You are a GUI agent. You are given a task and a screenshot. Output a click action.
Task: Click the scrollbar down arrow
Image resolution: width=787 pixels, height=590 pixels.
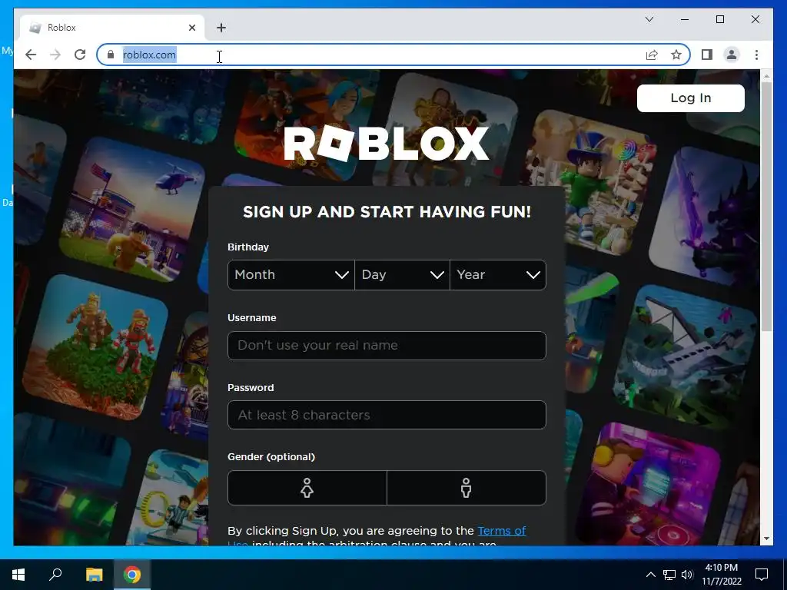click(x=766, y=539)
